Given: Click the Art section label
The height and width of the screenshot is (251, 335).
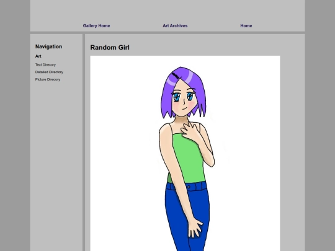Looking at the screenshot, I should pyautogui.click(x=38, y=56).
